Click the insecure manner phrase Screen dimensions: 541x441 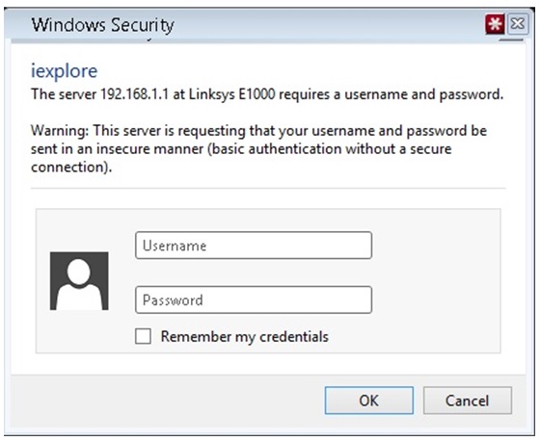click(x=149, y=149)
